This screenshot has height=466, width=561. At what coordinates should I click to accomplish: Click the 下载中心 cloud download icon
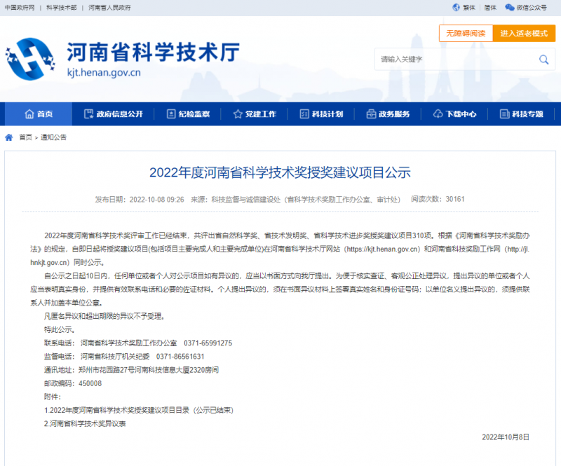438,114
